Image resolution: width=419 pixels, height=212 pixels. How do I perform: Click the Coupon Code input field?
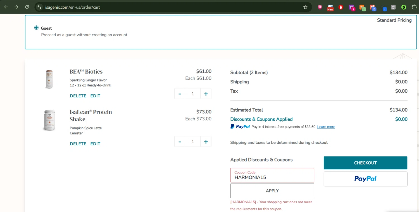272,175
